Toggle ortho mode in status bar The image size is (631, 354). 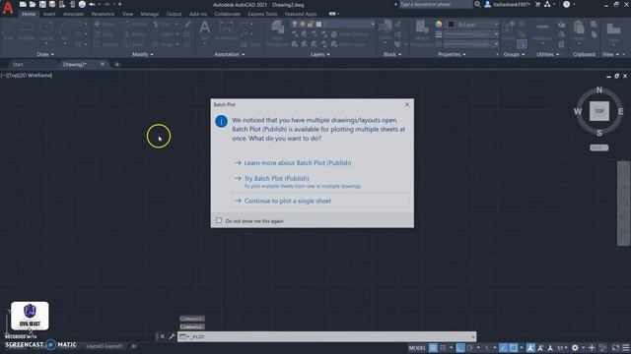(x=460, y=347)
